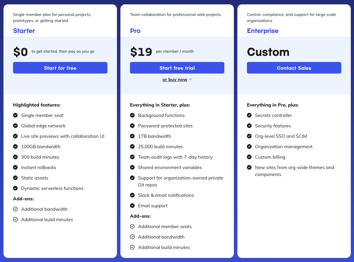Select the Starter plan heading

tap(24, 31)
